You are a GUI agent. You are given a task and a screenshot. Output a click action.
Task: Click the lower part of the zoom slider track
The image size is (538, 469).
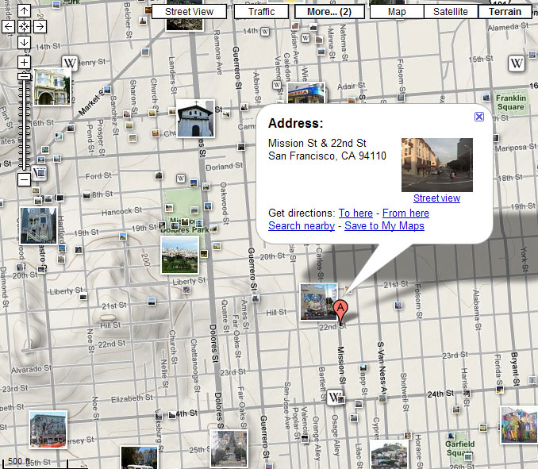pos(24,151)
